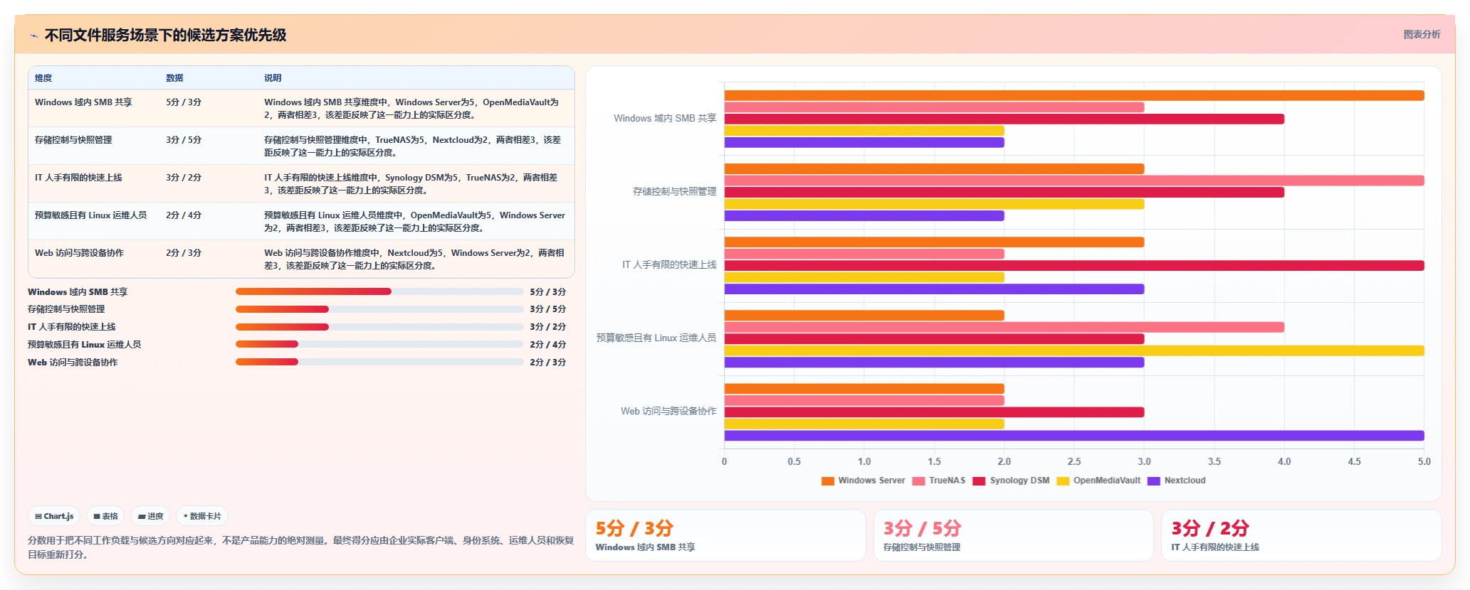
Task: Click the 数据 column header
Action: pyautogui.click(x=174, y=77)
